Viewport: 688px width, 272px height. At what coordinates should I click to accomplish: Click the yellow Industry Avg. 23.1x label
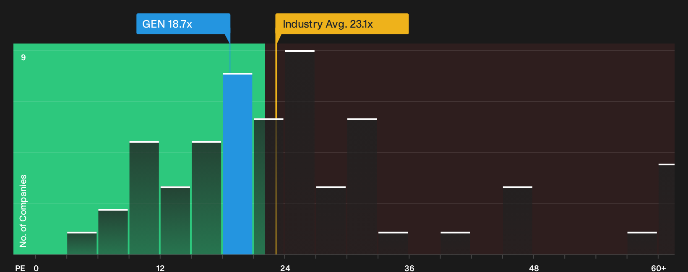[342, 24]
